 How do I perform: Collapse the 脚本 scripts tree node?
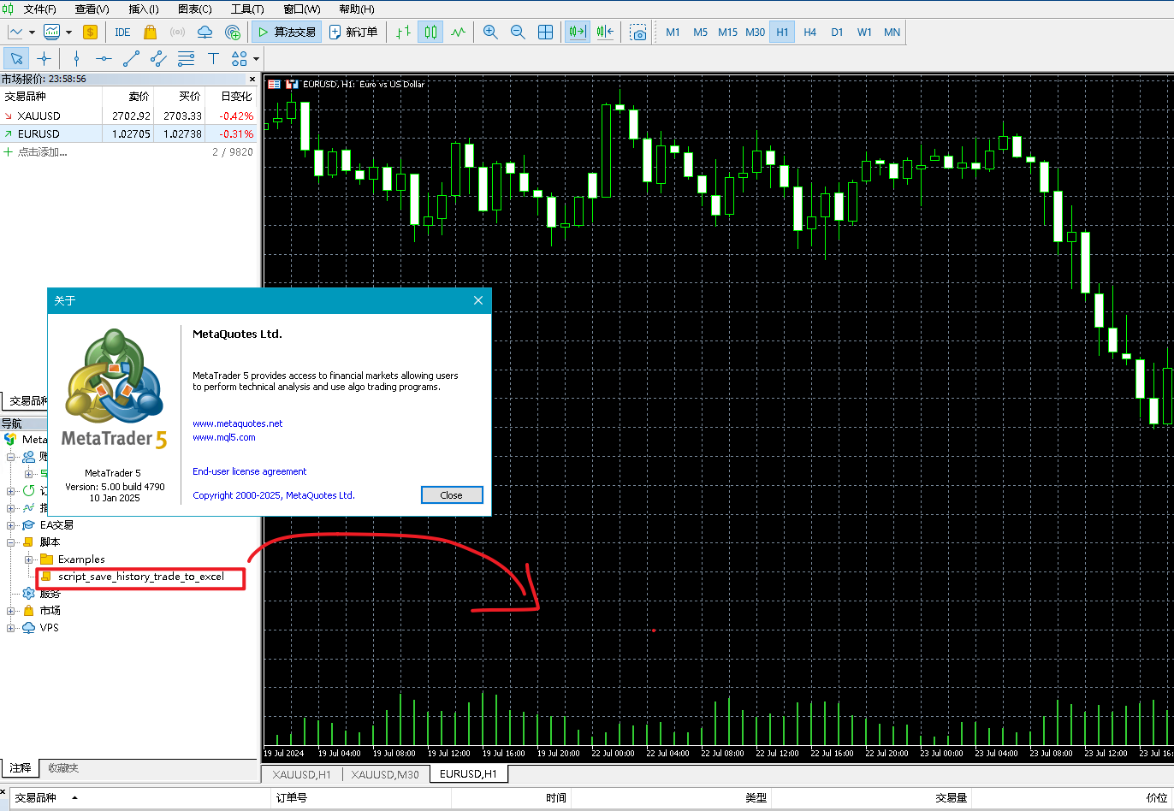[12, 542]
